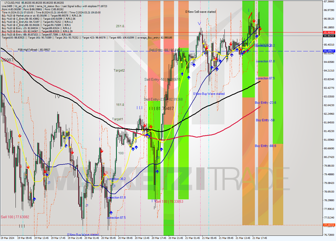Image resolution: width=336 pixels, height=241 pixels.
Task: Click 'correction 87.5' label near 20 Mar 05:45
Action: pos(116,218)
